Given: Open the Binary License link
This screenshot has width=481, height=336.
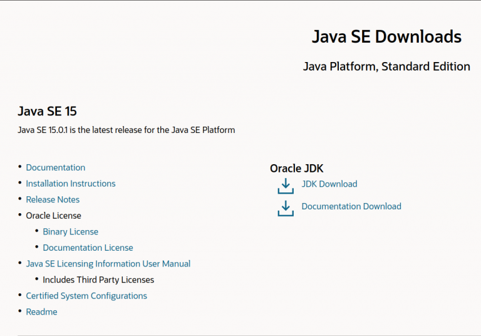Looking at the screenshot, I should point(70,232).
